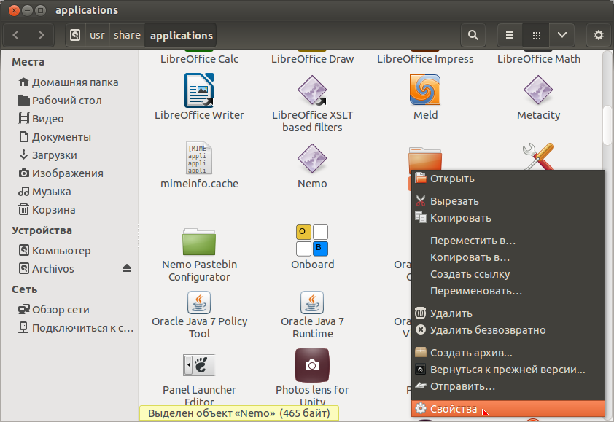Choose Копировать в… menu entry
Viewport: 614px width, 422px height.
point(508,257)
